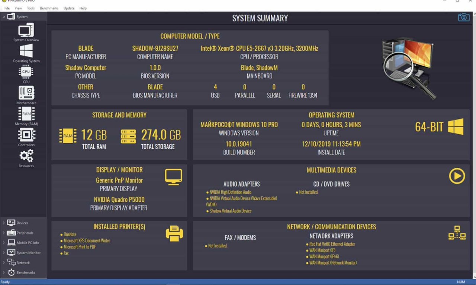
Task: Click the RAM chip icon beside 12 GB
Action: coord(68,136)
